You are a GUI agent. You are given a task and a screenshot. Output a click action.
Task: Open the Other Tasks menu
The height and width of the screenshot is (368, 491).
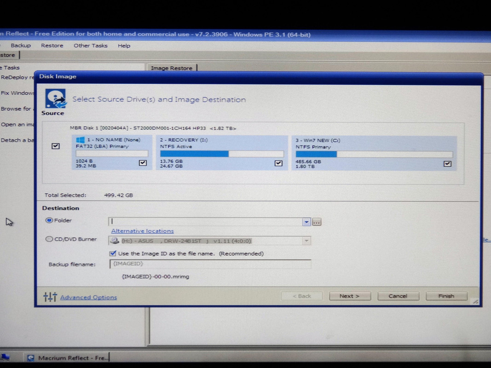(91, 46)
